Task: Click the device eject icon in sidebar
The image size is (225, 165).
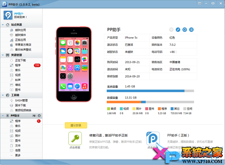Action: pos(39,115)
